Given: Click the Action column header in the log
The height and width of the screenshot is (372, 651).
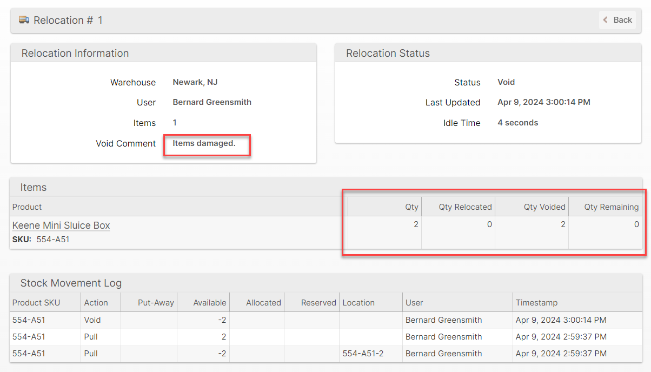Looking at the screenshot, I should click(x=96, y=303).
